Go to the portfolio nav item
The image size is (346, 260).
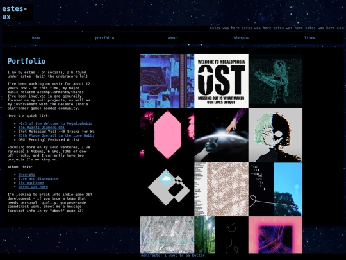tap(104, 38)
